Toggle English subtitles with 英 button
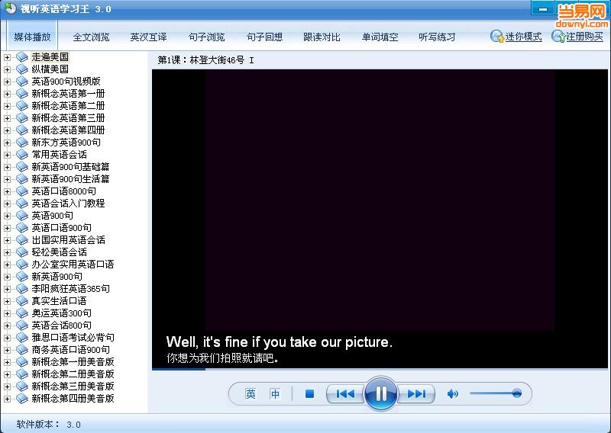This screenshot has width=611, height=433. [x=251, y=394]
